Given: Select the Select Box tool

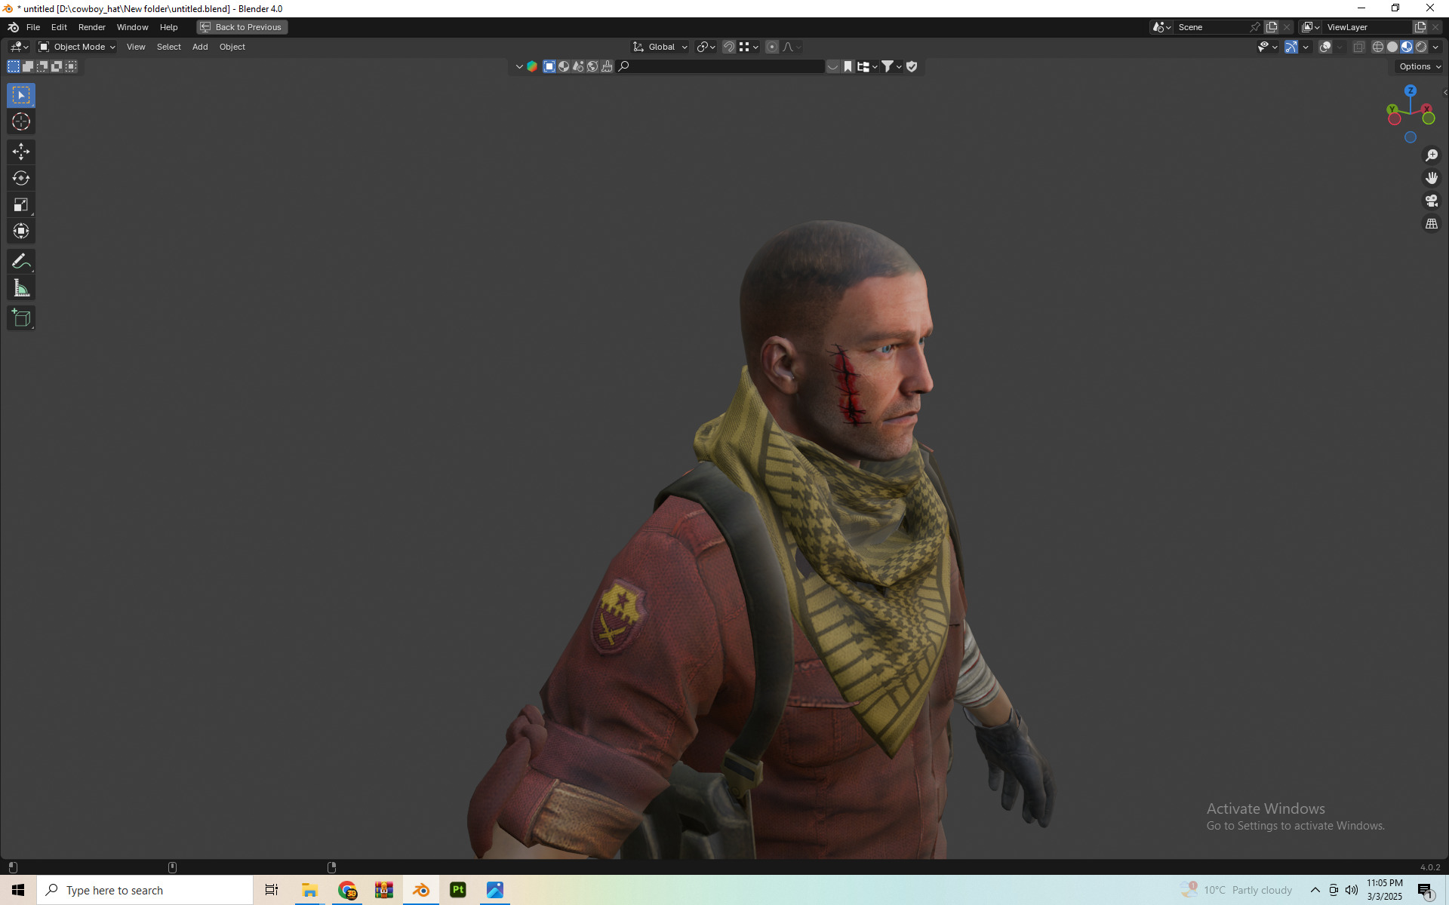Looking at the screenshot, I should coord(21,95).
